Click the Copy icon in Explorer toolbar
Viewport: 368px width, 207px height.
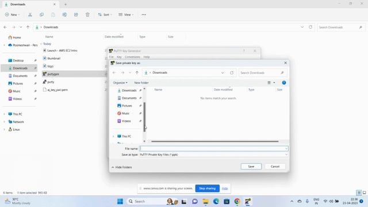[41, 14]
